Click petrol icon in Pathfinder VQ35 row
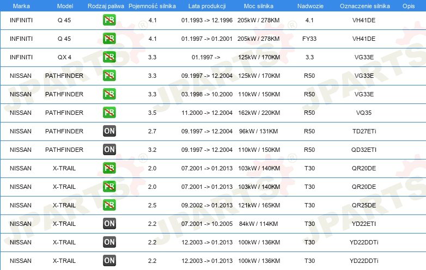The image size is (426, 270). tap(109, 113)
